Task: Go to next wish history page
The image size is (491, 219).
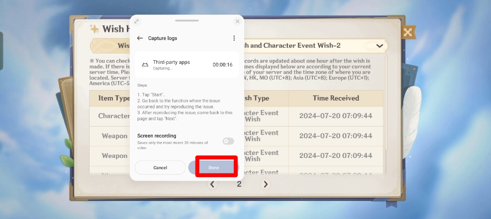Action: coord(266,184)
